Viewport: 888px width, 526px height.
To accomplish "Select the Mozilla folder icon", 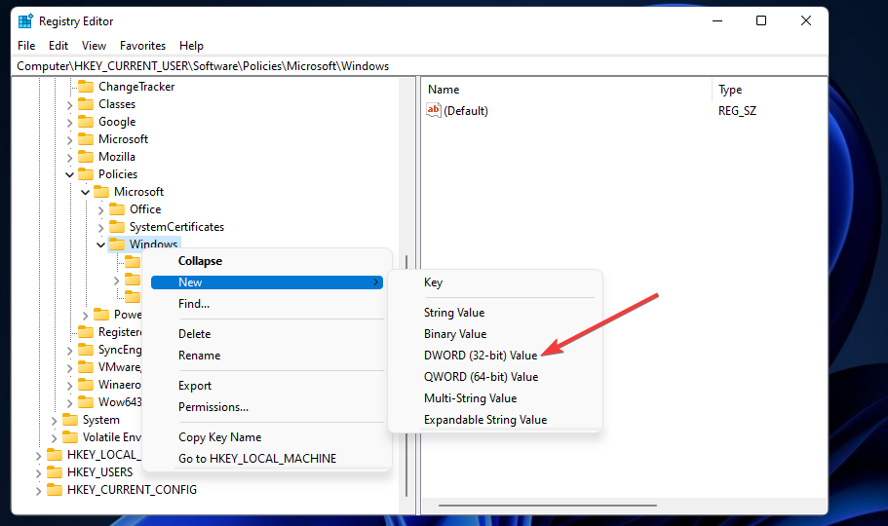I will pos(86,157).
